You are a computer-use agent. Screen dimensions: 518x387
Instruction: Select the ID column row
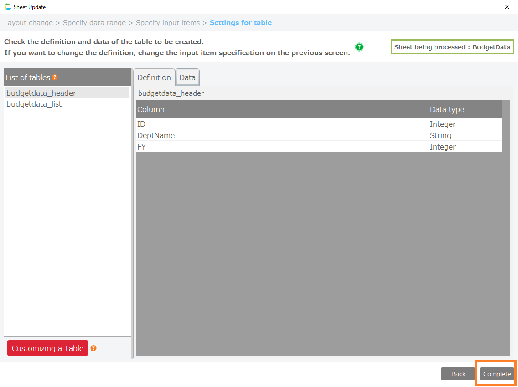point(141,124)
